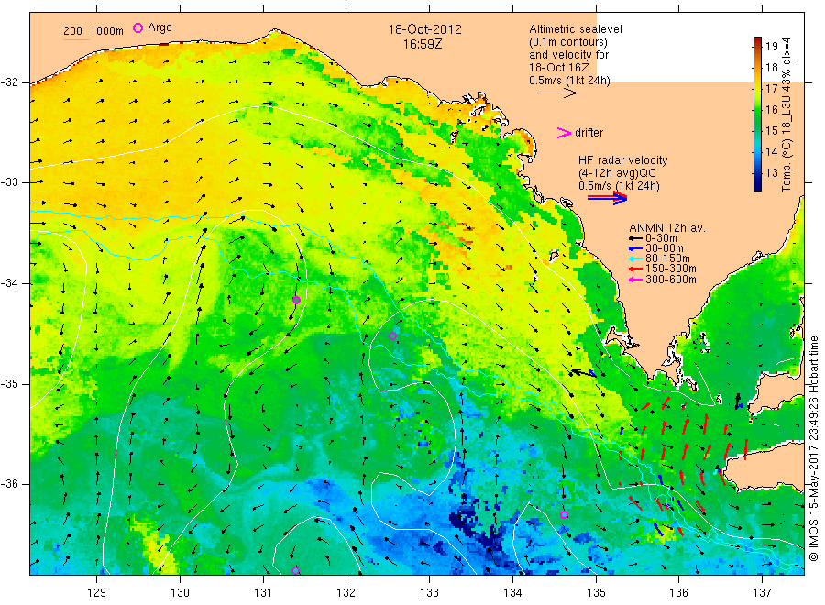Viewport: 825px width, 605px height.
Task: Click the temperature color bar at 13
Action: [757, 173]
